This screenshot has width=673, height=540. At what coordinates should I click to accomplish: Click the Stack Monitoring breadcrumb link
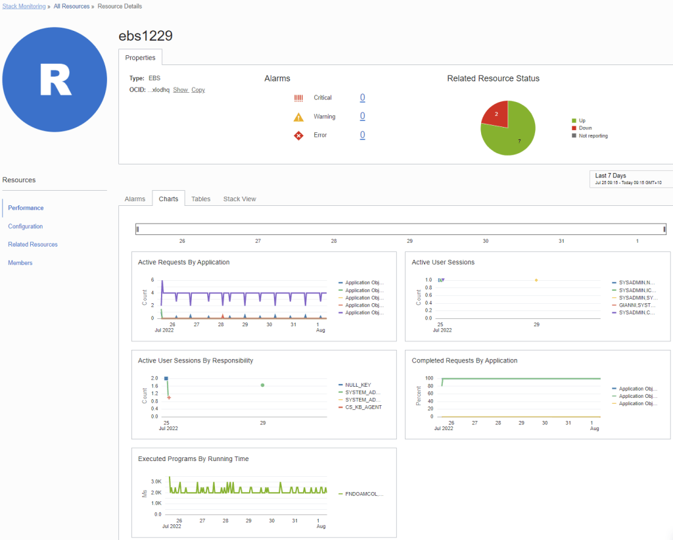click(x=23, y=7)
